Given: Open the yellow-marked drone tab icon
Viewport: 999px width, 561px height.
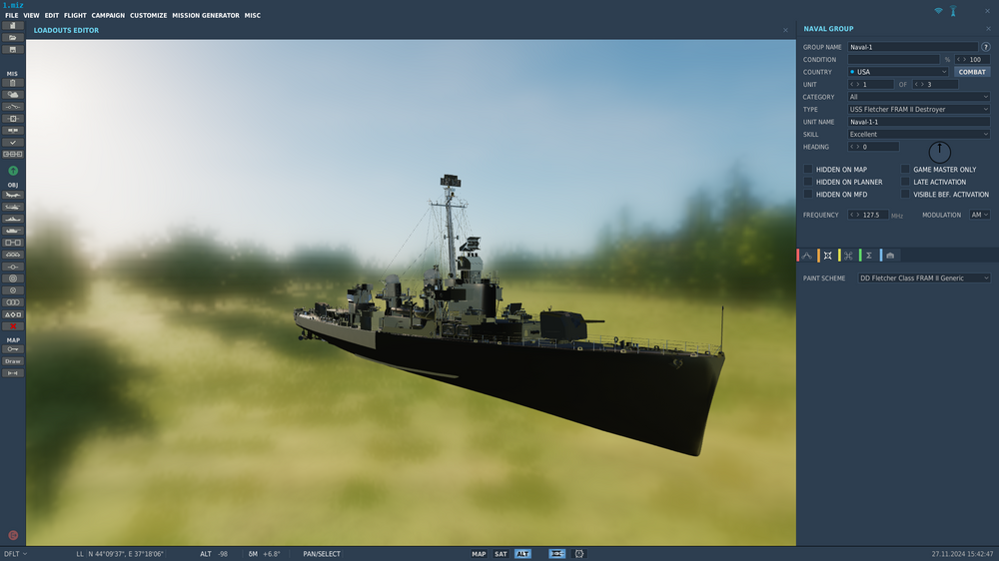Looking at the screenshot, I should pos(848,256).
